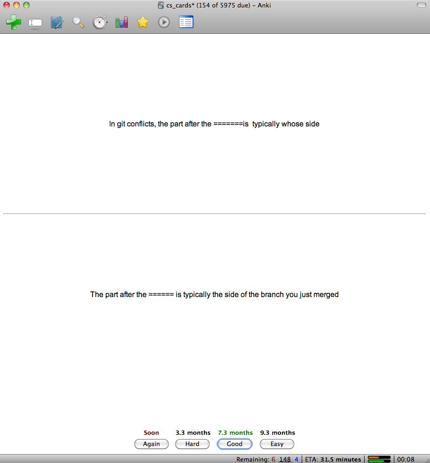Click the answer text about merged branch
The height and width of the screenshot is (463, 430).
pyautogui.click(x=214, y=295)
